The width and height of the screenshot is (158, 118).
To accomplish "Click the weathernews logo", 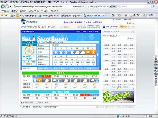I will pos(29,21).
